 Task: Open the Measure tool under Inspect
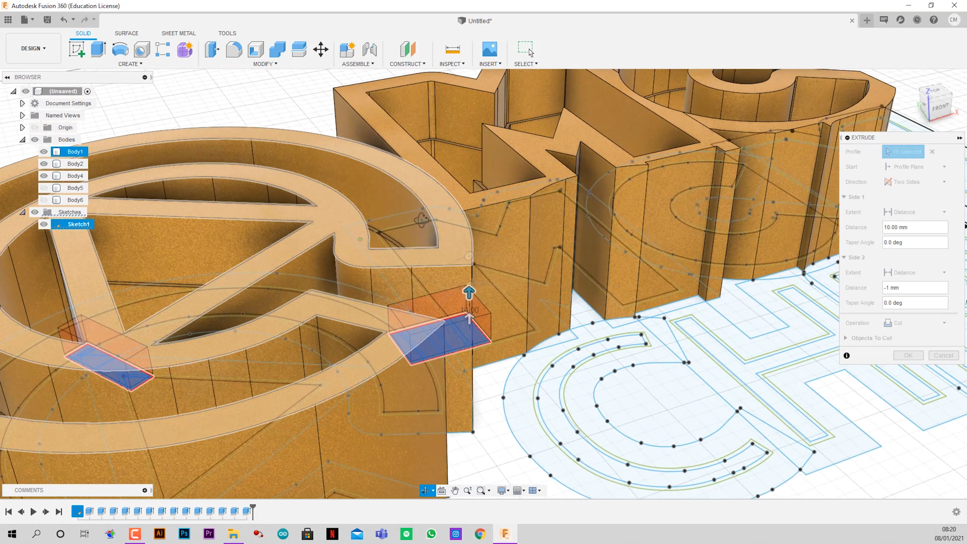click(x=452, y=49)
